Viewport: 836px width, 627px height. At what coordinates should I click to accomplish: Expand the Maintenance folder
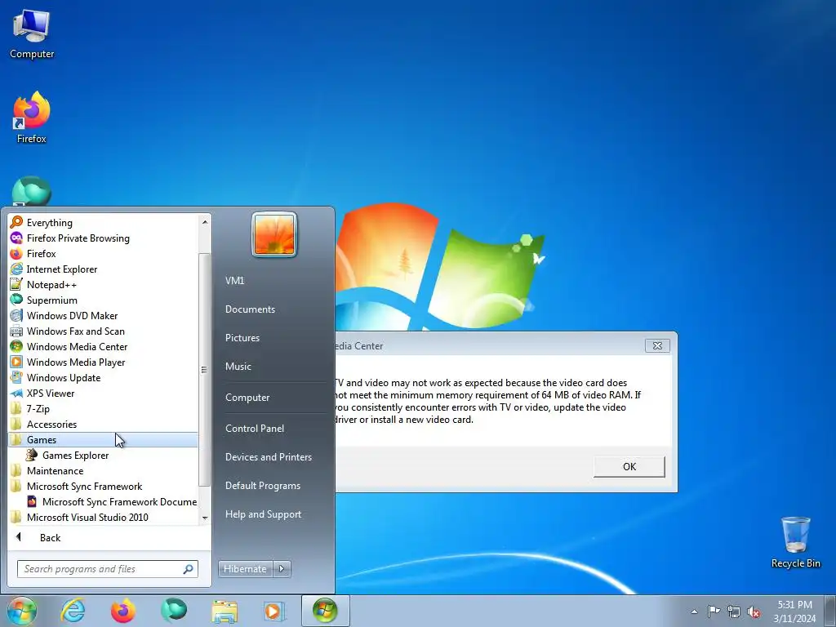click(x=103, y=471)
